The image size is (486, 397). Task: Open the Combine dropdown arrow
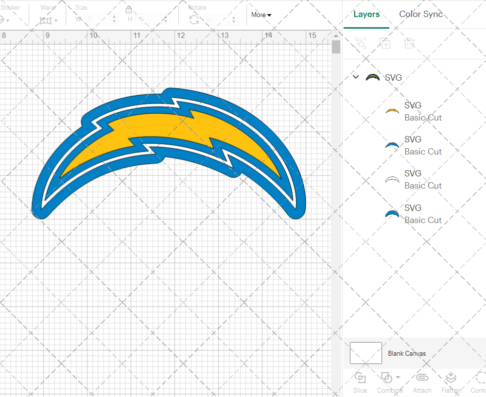[398, 378]
